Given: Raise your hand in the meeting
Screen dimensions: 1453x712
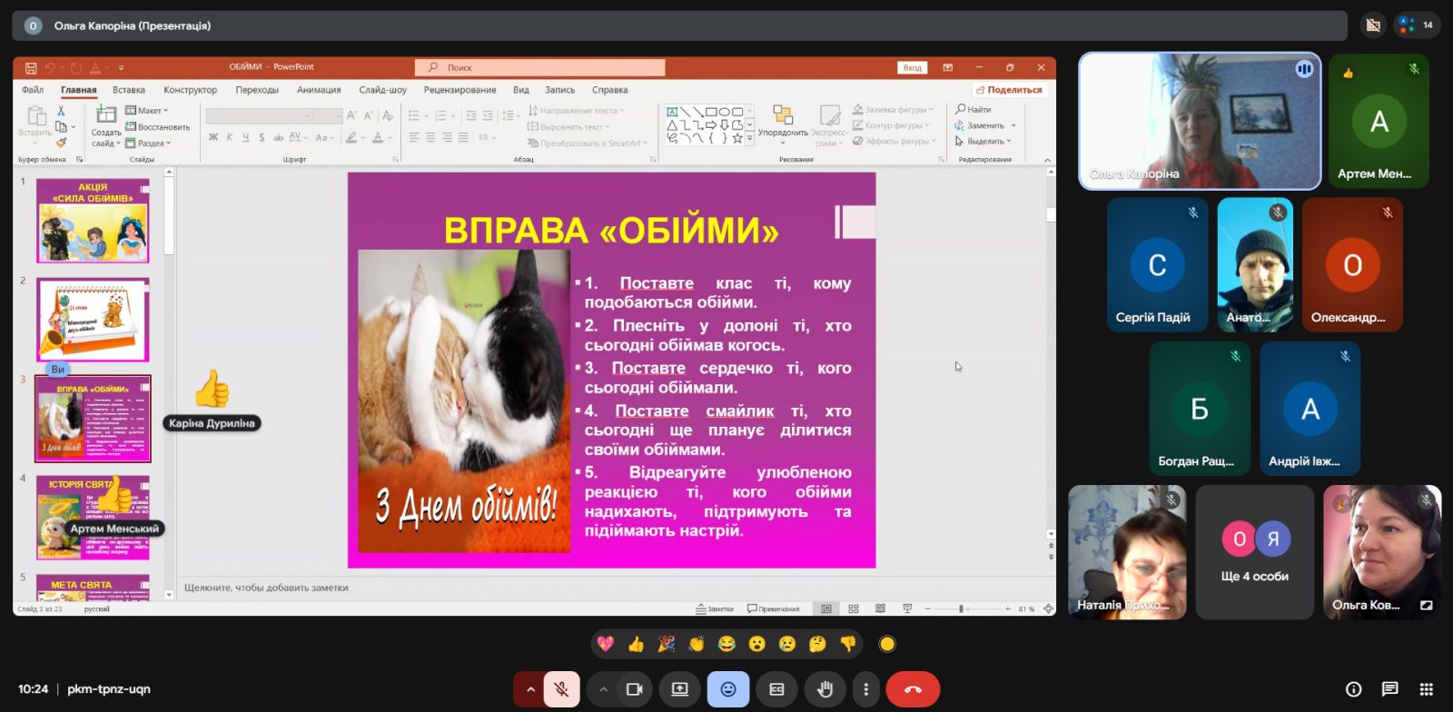Looking at the screenshot, I should point(825,689).
